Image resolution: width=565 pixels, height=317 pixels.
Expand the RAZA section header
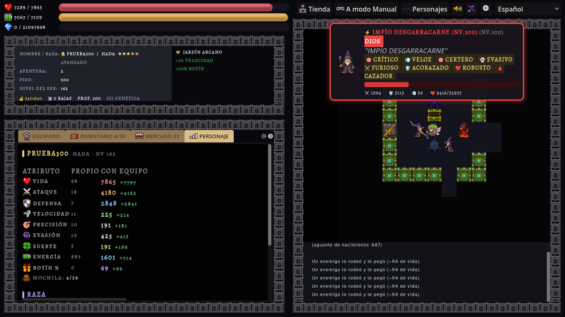[36, 294]
